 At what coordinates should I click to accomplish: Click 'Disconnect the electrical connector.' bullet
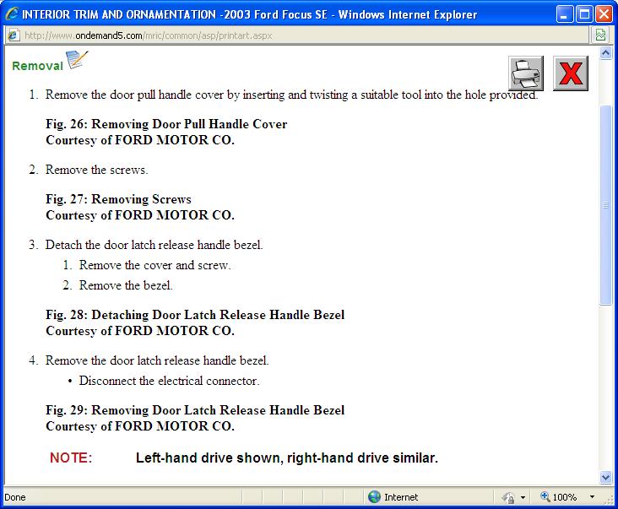169,381
